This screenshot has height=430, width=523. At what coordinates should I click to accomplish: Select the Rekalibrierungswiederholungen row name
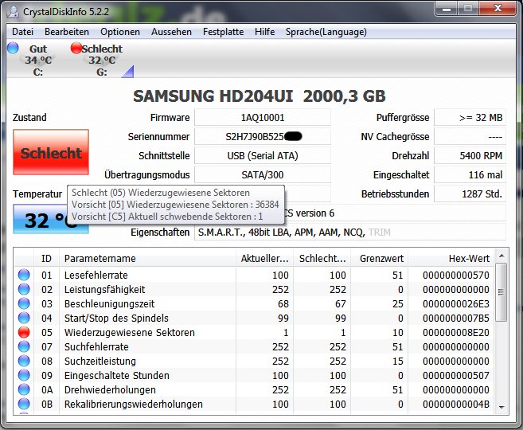coord(134,404)
